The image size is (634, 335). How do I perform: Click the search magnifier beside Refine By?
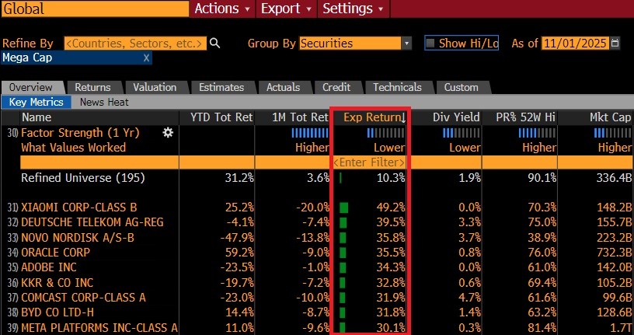215,44
